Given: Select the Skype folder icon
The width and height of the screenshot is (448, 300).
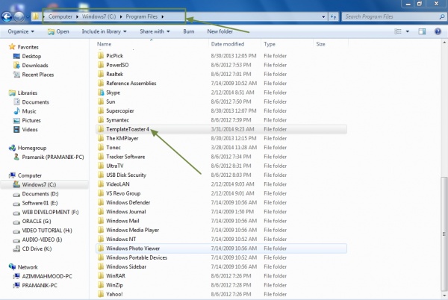Looking at the screenshot, I should 101,93.
